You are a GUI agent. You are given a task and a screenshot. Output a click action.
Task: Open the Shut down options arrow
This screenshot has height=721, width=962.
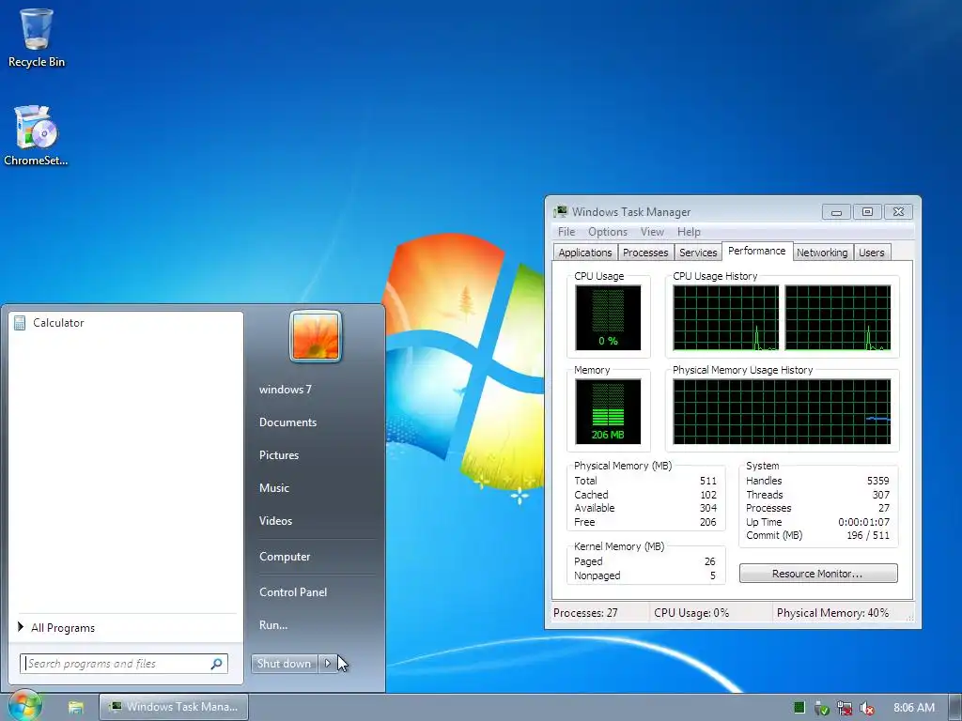click(x=327, y=664)
